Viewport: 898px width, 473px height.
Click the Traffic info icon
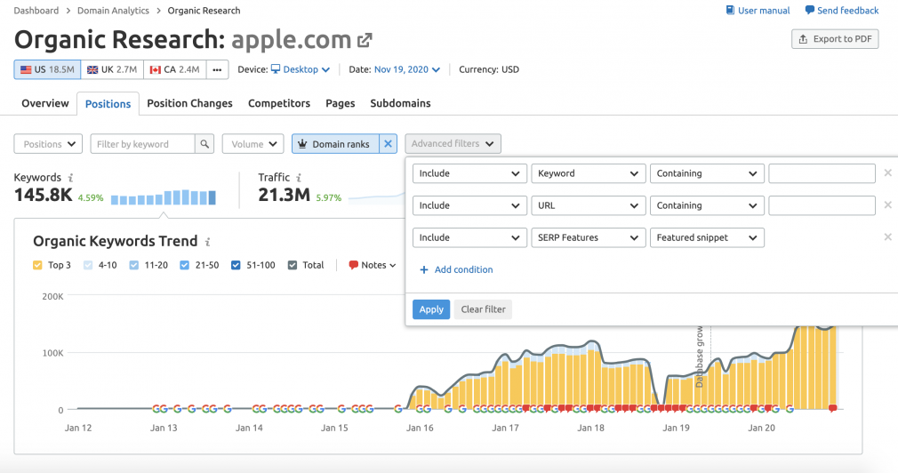299,178
